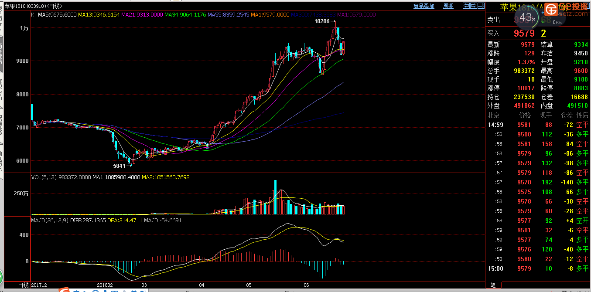Click the right arrow navigation icon
Image resolution: width=591 pixels, height=292 pixels.
tap(473, 6)
